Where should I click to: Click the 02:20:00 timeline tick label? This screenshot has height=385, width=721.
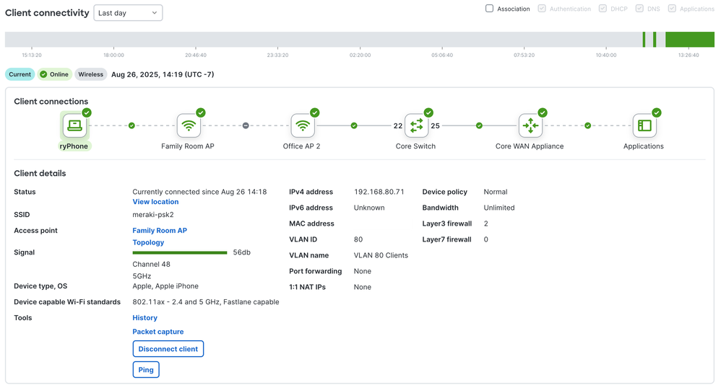point(360,55)
